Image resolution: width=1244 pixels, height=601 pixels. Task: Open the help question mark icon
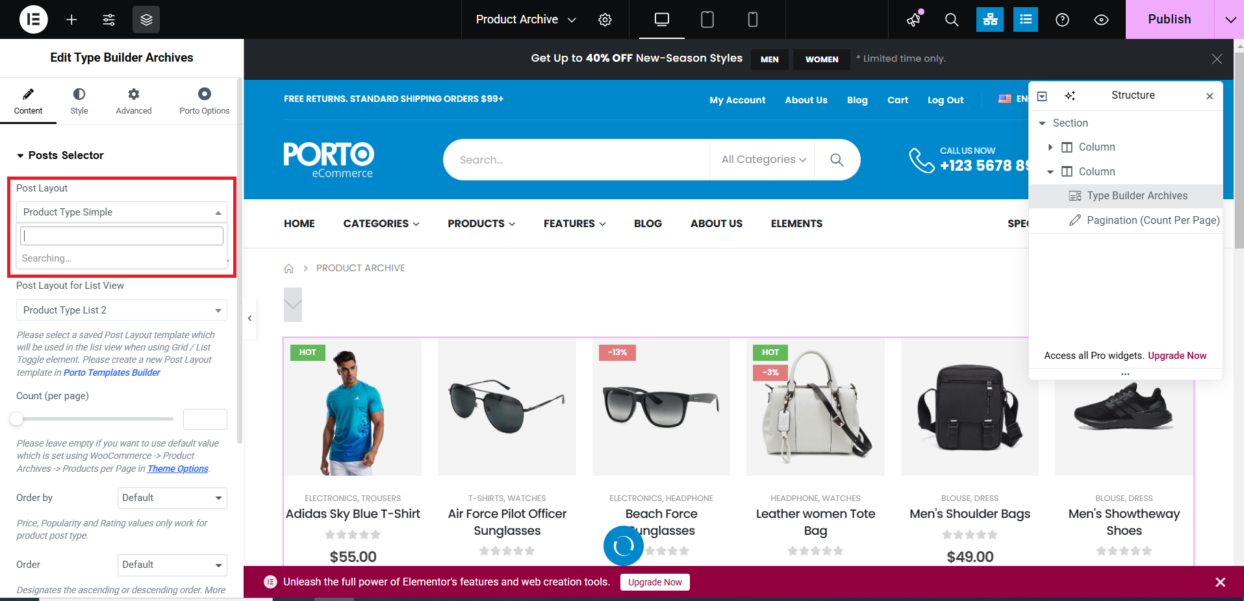coord(1062,19)
